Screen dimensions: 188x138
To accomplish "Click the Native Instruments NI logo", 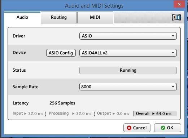I will coord(176,17).
